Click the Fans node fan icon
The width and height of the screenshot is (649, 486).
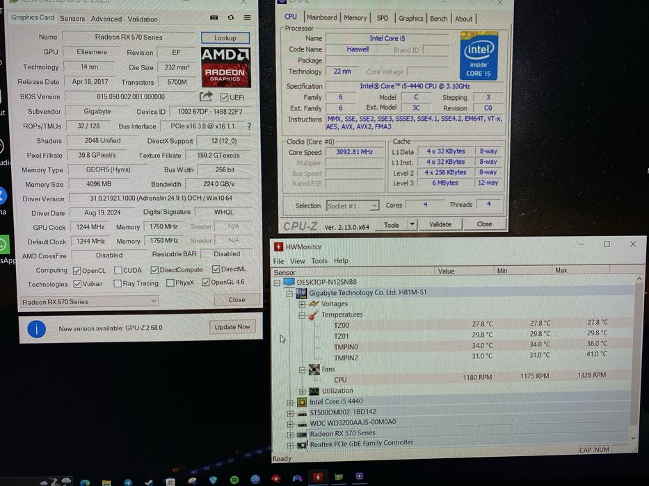coord(314,369)
